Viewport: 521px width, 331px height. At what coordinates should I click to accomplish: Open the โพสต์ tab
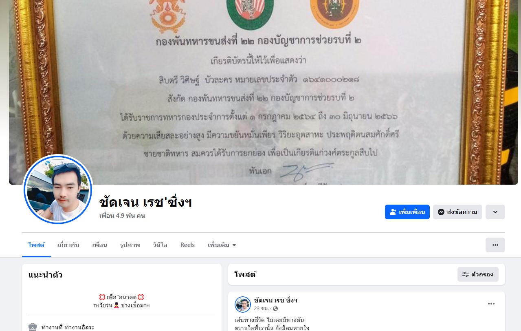tap(36, 245)
